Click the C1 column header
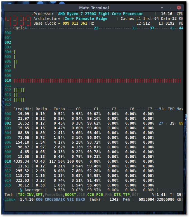189x217 pixels. tap(96, 109)
